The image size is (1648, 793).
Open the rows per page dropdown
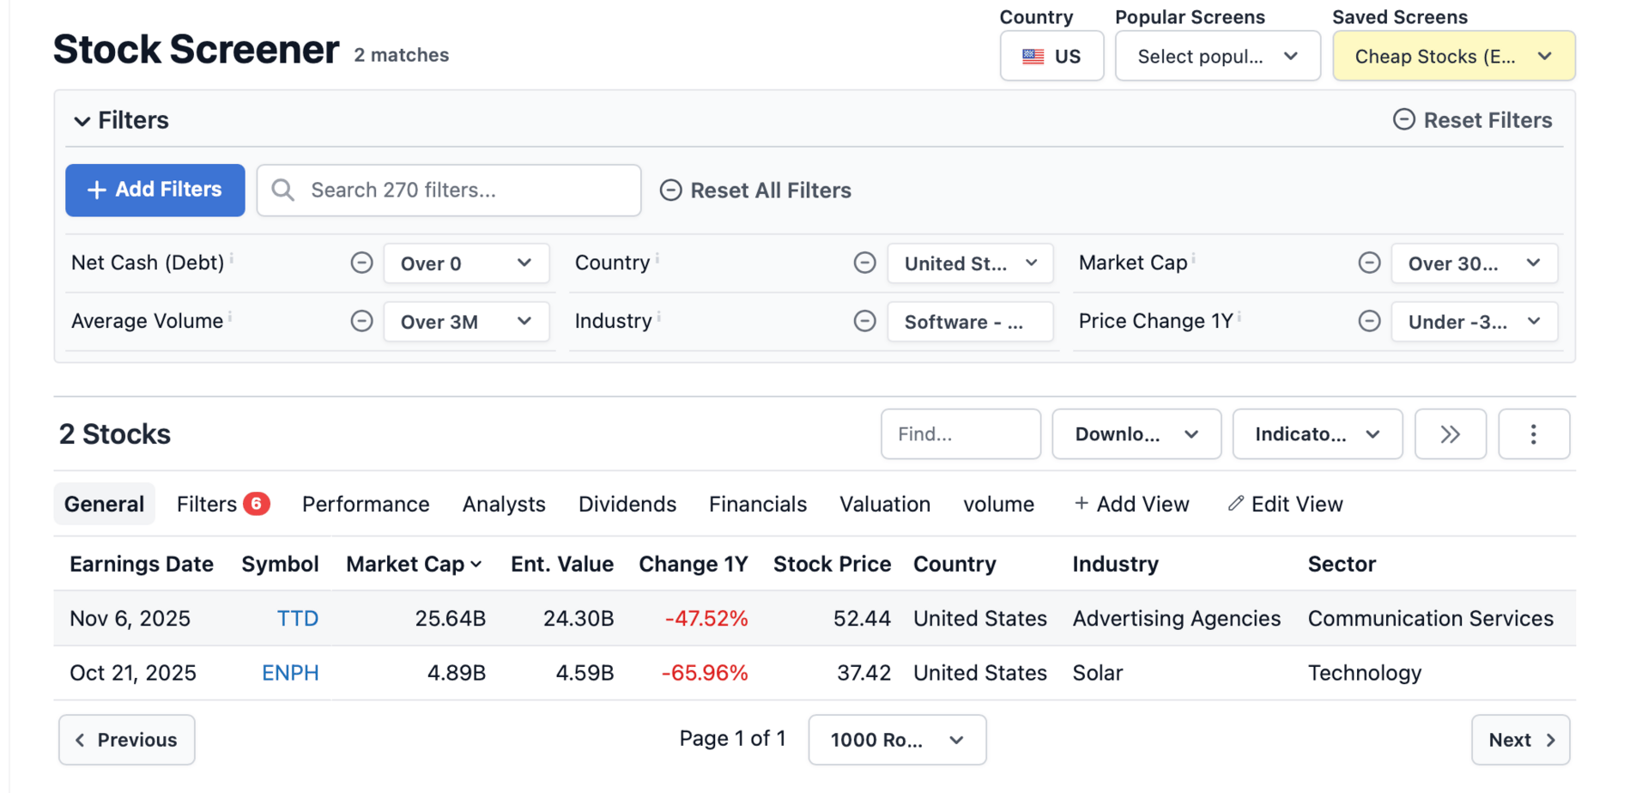(897, 740)
